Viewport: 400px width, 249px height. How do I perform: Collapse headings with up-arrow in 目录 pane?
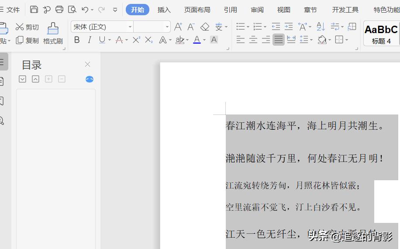coord(35,79)
